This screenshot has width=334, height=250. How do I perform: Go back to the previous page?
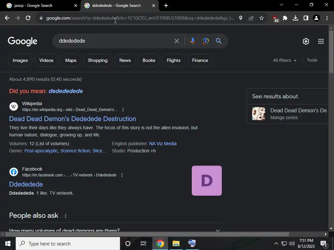coord(7,18)
